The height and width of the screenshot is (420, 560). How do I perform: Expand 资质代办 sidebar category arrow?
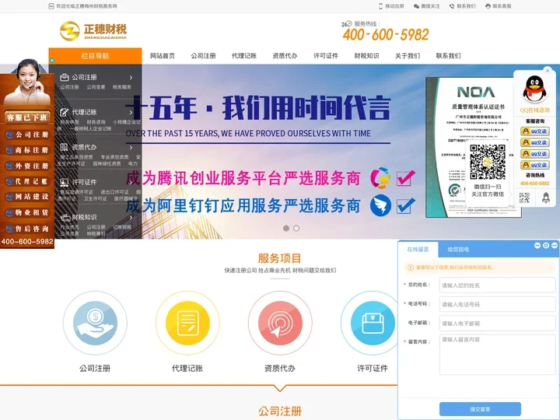click(x=131, y=147)
